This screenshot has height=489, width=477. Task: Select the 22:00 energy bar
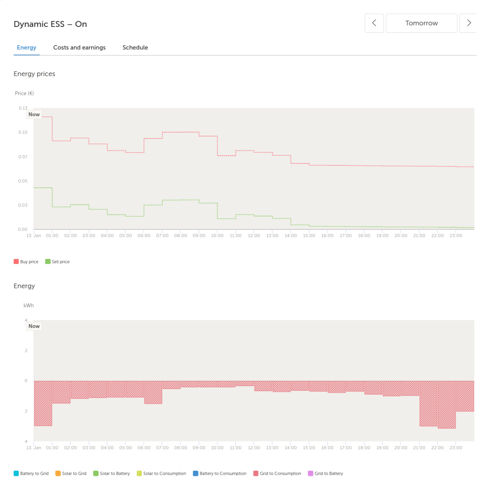point(446,405)
